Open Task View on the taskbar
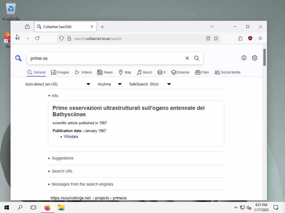The image size is (285, 213). [x=33, y=207]
